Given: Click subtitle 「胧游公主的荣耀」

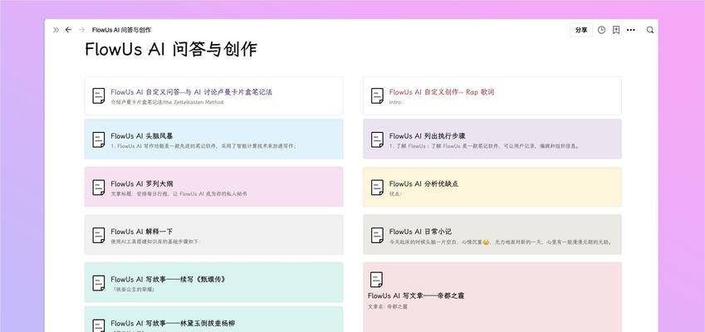Looking at the screenshot, I should 134,290.
